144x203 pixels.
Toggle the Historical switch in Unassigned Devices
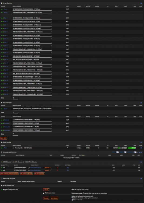[135, 152]
